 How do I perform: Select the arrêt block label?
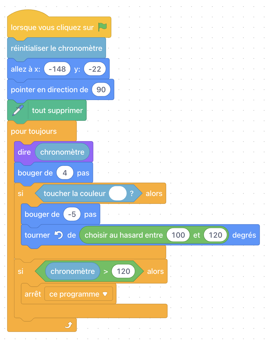[33, 294]
